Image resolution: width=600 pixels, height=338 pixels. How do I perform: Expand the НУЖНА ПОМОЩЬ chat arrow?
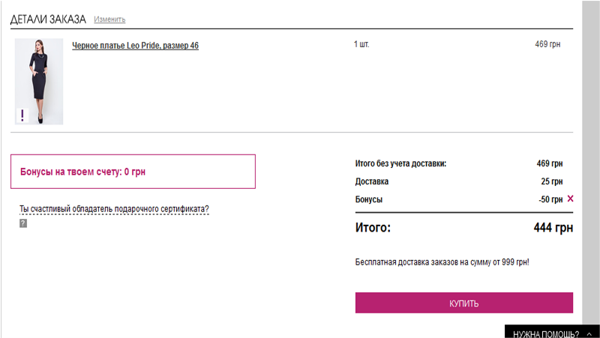coord(586,334)
